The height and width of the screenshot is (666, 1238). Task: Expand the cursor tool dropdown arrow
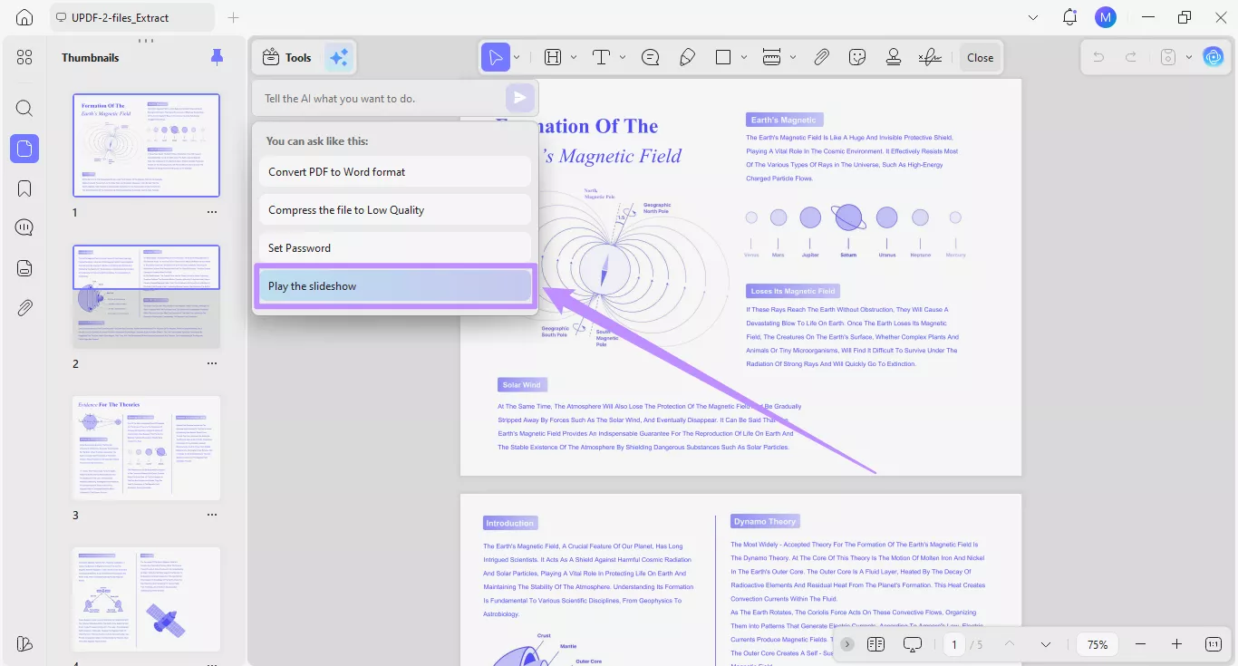(x=517, y=57)
